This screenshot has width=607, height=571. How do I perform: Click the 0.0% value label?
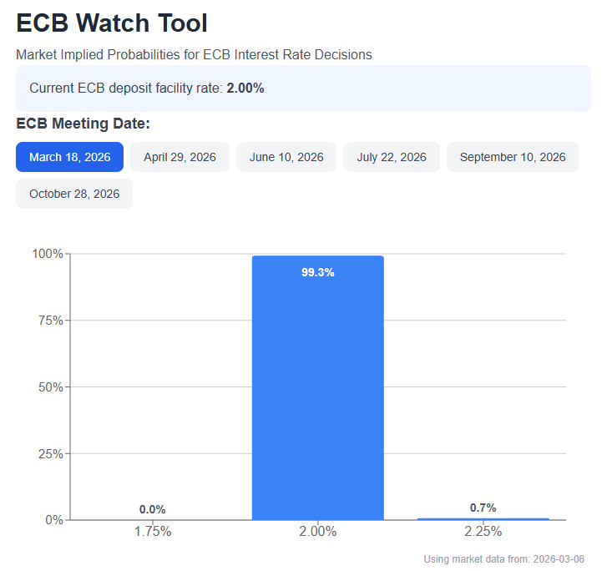coord(152,509)
